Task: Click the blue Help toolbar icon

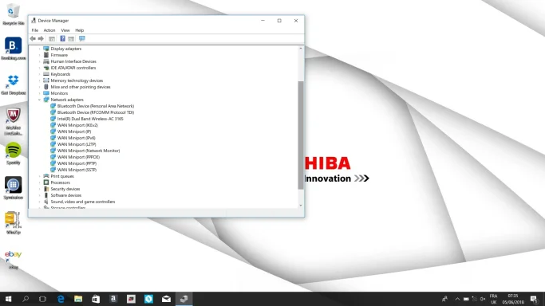Action: click(x=62, y=38)
